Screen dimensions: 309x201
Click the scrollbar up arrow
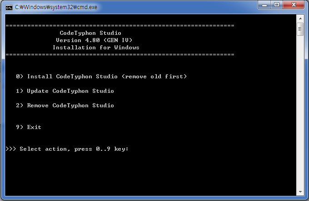[300, 19]
